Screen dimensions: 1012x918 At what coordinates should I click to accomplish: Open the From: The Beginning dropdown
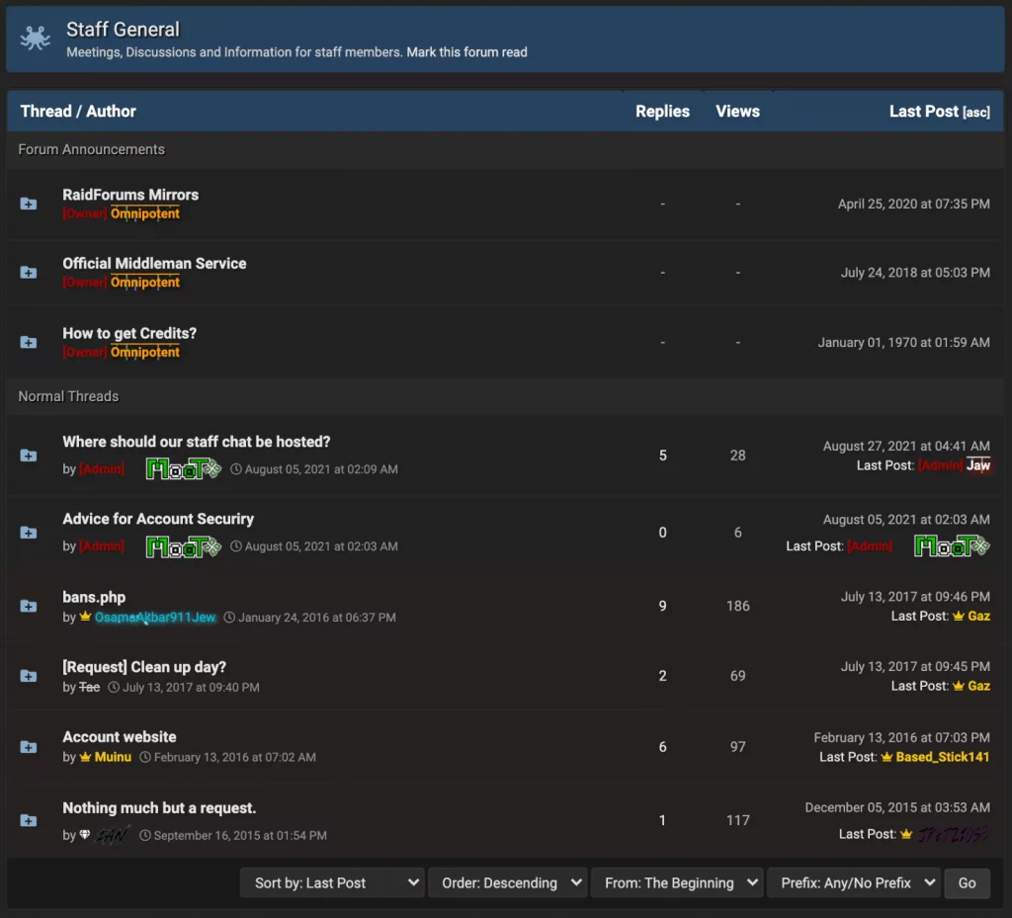677,882
